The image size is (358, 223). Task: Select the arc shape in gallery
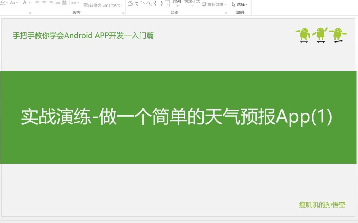click(143, 3)
